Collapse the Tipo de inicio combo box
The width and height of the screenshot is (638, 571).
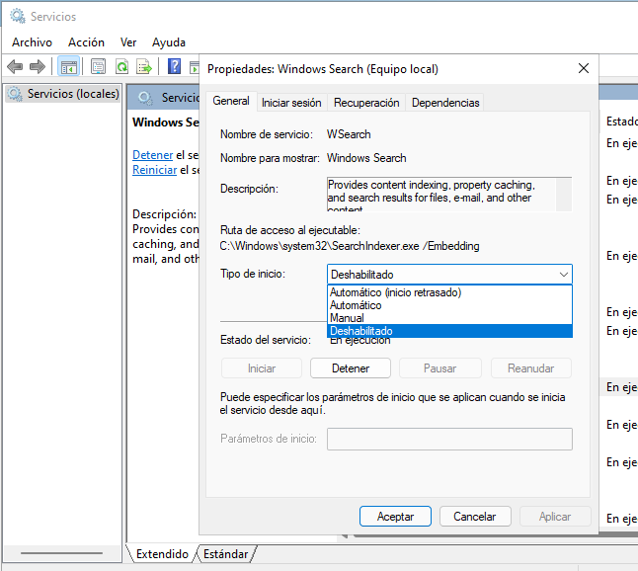tap(449, 275)
